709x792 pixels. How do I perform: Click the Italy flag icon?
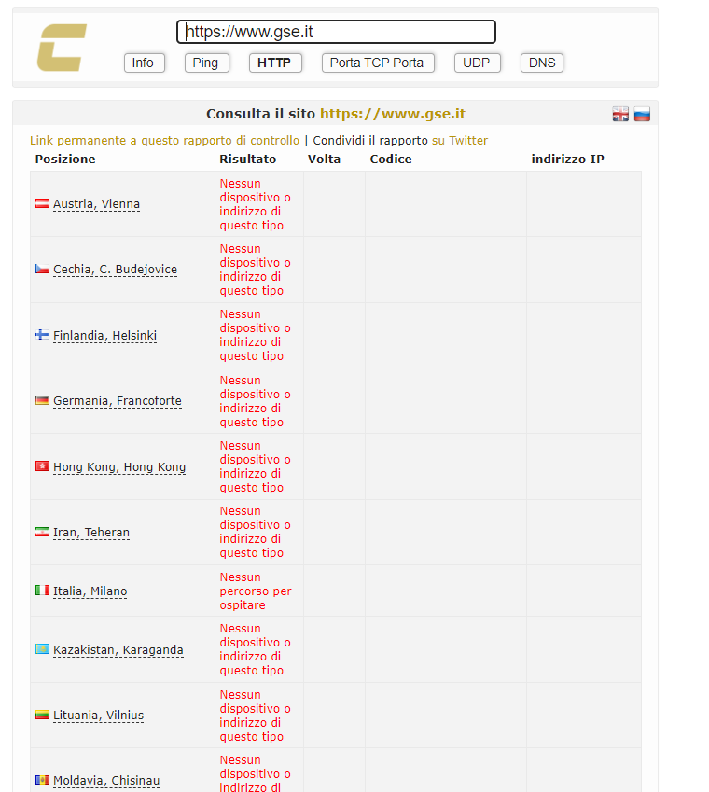42,591
